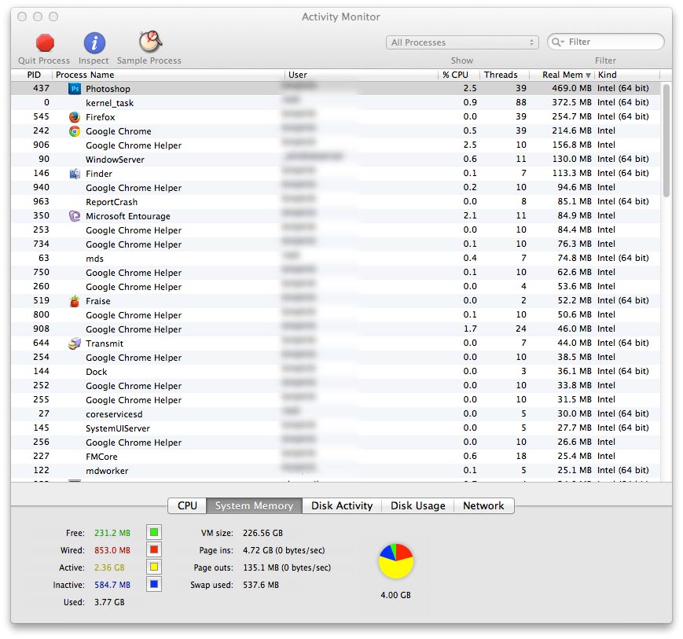This screenshot has width=683, height=639.
Task: Click the Fraise strawberry icon
Action: pos(75,301)
